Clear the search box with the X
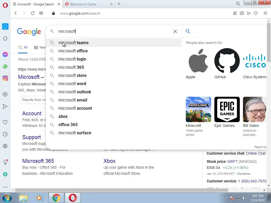 click(x=175, y=31)
